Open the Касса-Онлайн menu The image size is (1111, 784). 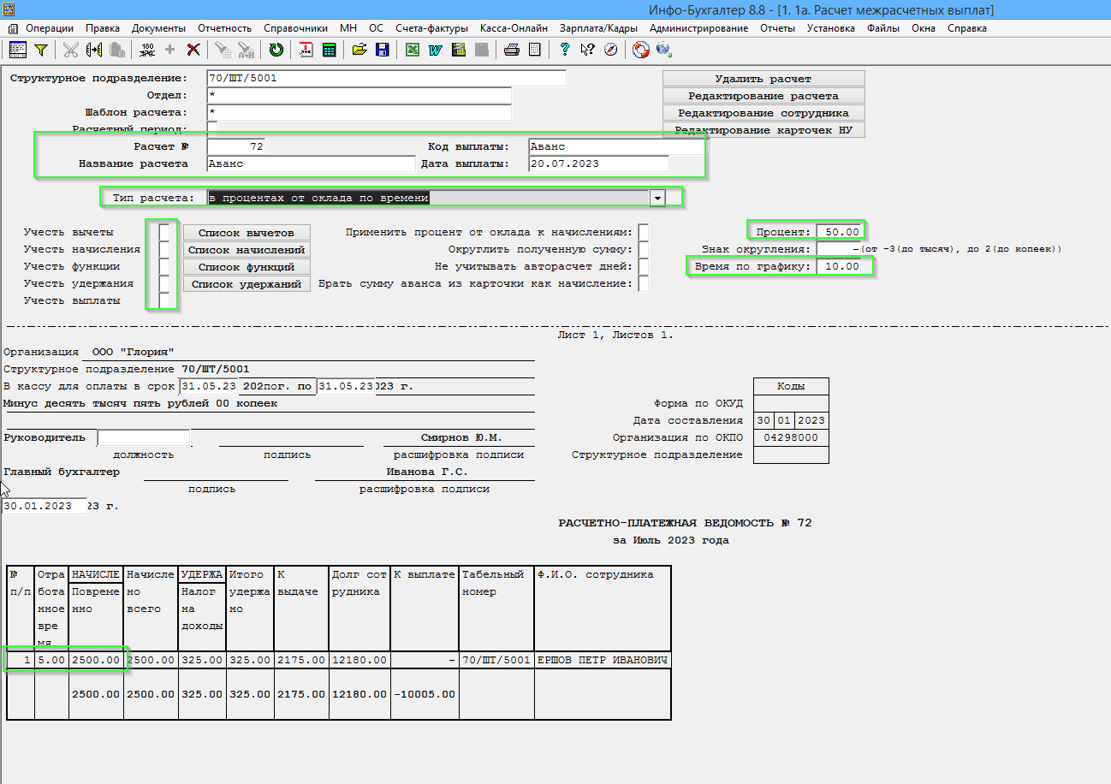pyautogui.click(x=514, y=28)
